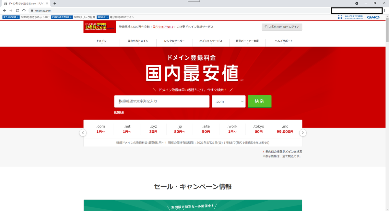Select the .work 1円〜 price item
The image size is (389, 211).
click(232, 129)
